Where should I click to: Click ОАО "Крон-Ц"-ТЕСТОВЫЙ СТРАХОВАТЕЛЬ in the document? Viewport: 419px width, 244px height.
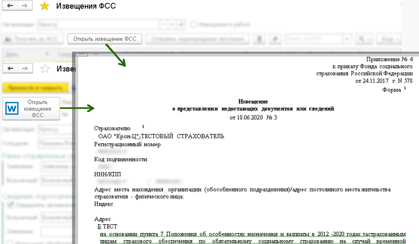click(161, 136)
